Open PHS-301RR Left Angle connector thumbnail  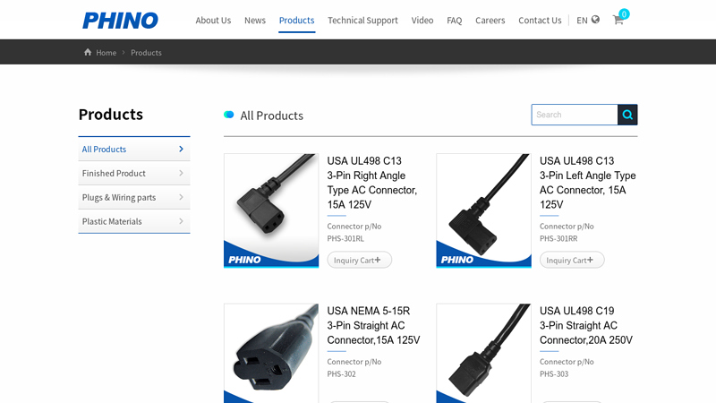click(483, 210)
